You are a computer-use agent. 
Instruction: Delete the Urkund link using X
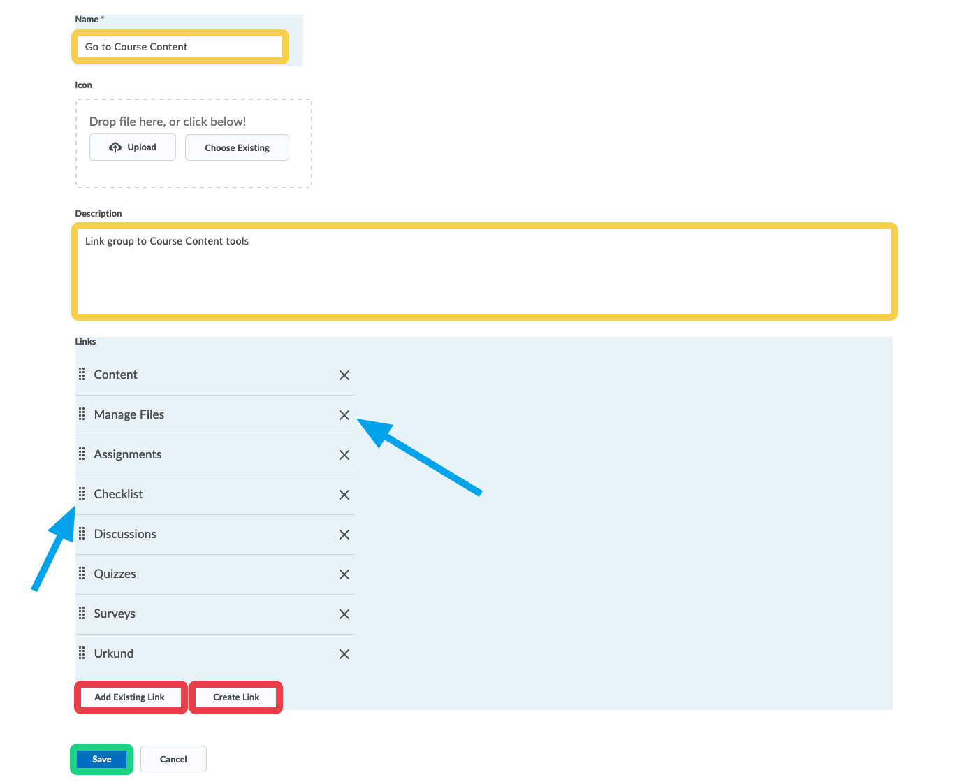click(x=344, y=654)
